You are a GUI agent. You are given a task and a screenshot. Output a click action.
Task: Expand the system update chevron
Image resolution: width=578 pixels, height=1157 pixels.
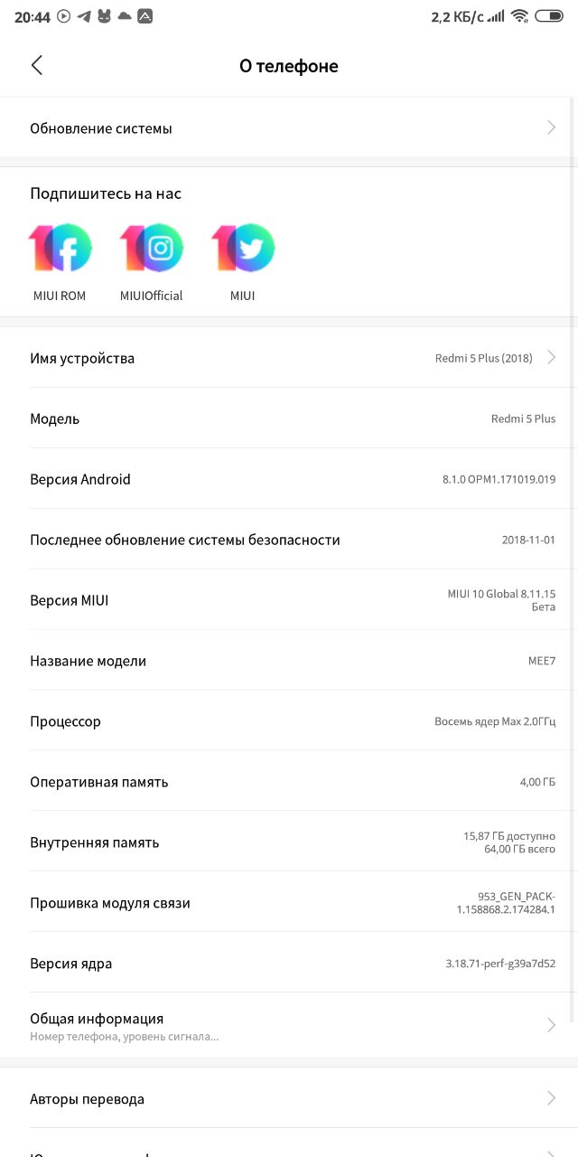click(551, 128)
